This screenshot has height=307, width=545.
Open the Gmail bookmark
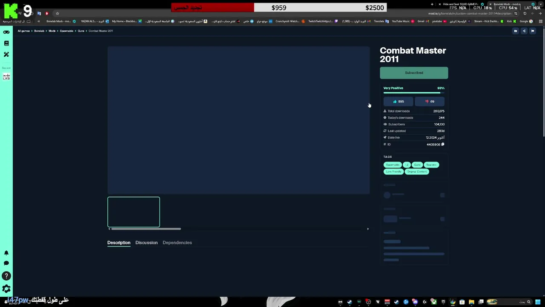423,21
